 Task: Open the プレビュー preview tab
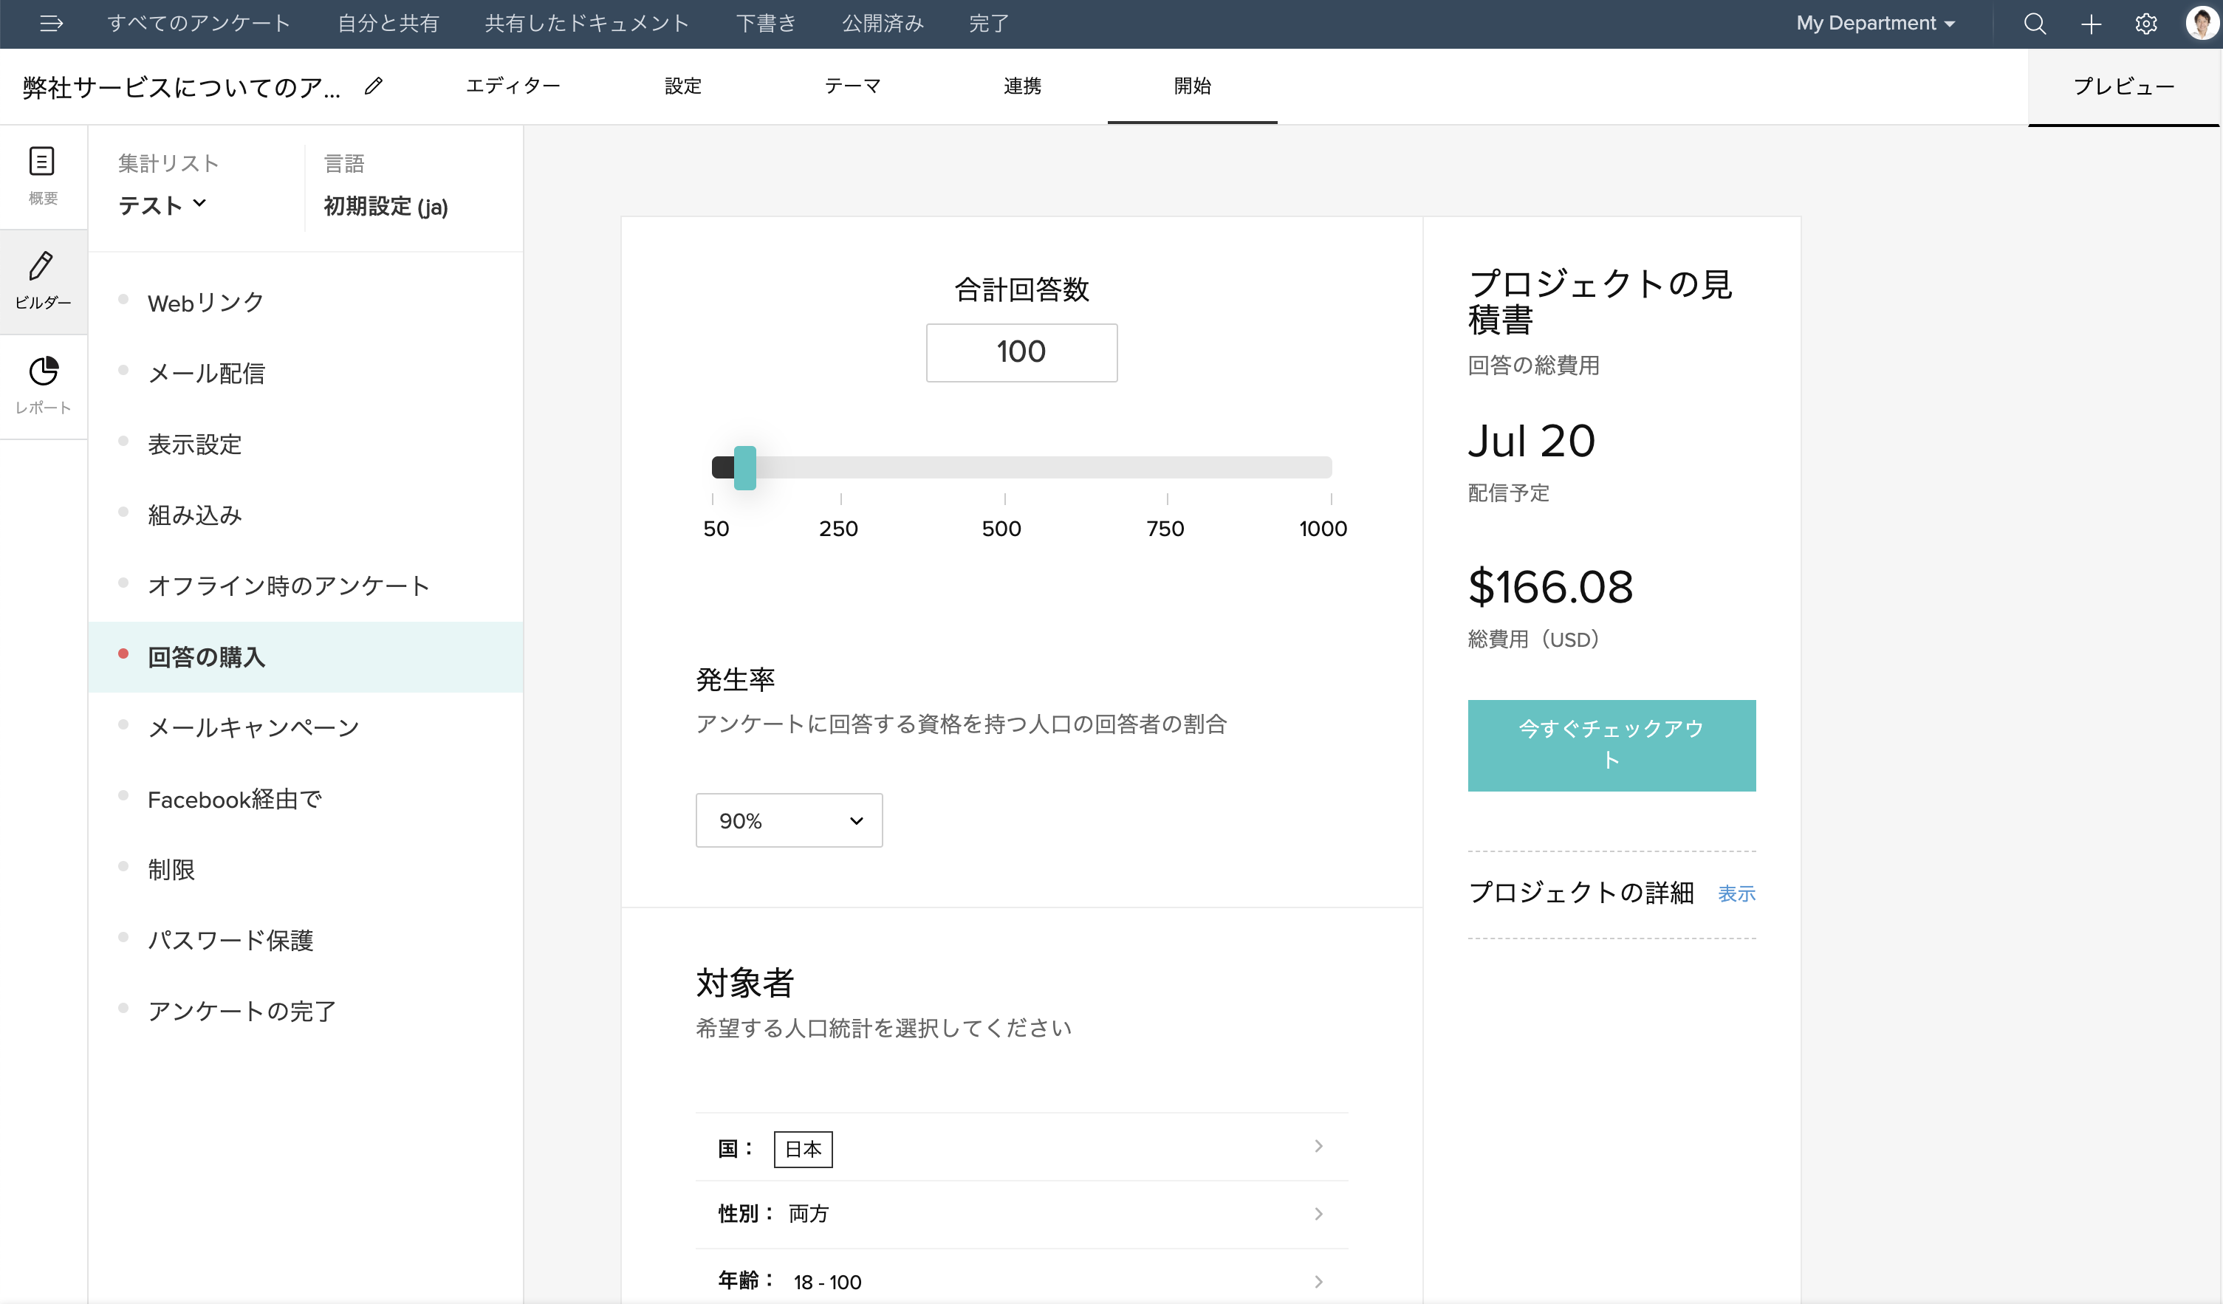[2123, 86]
